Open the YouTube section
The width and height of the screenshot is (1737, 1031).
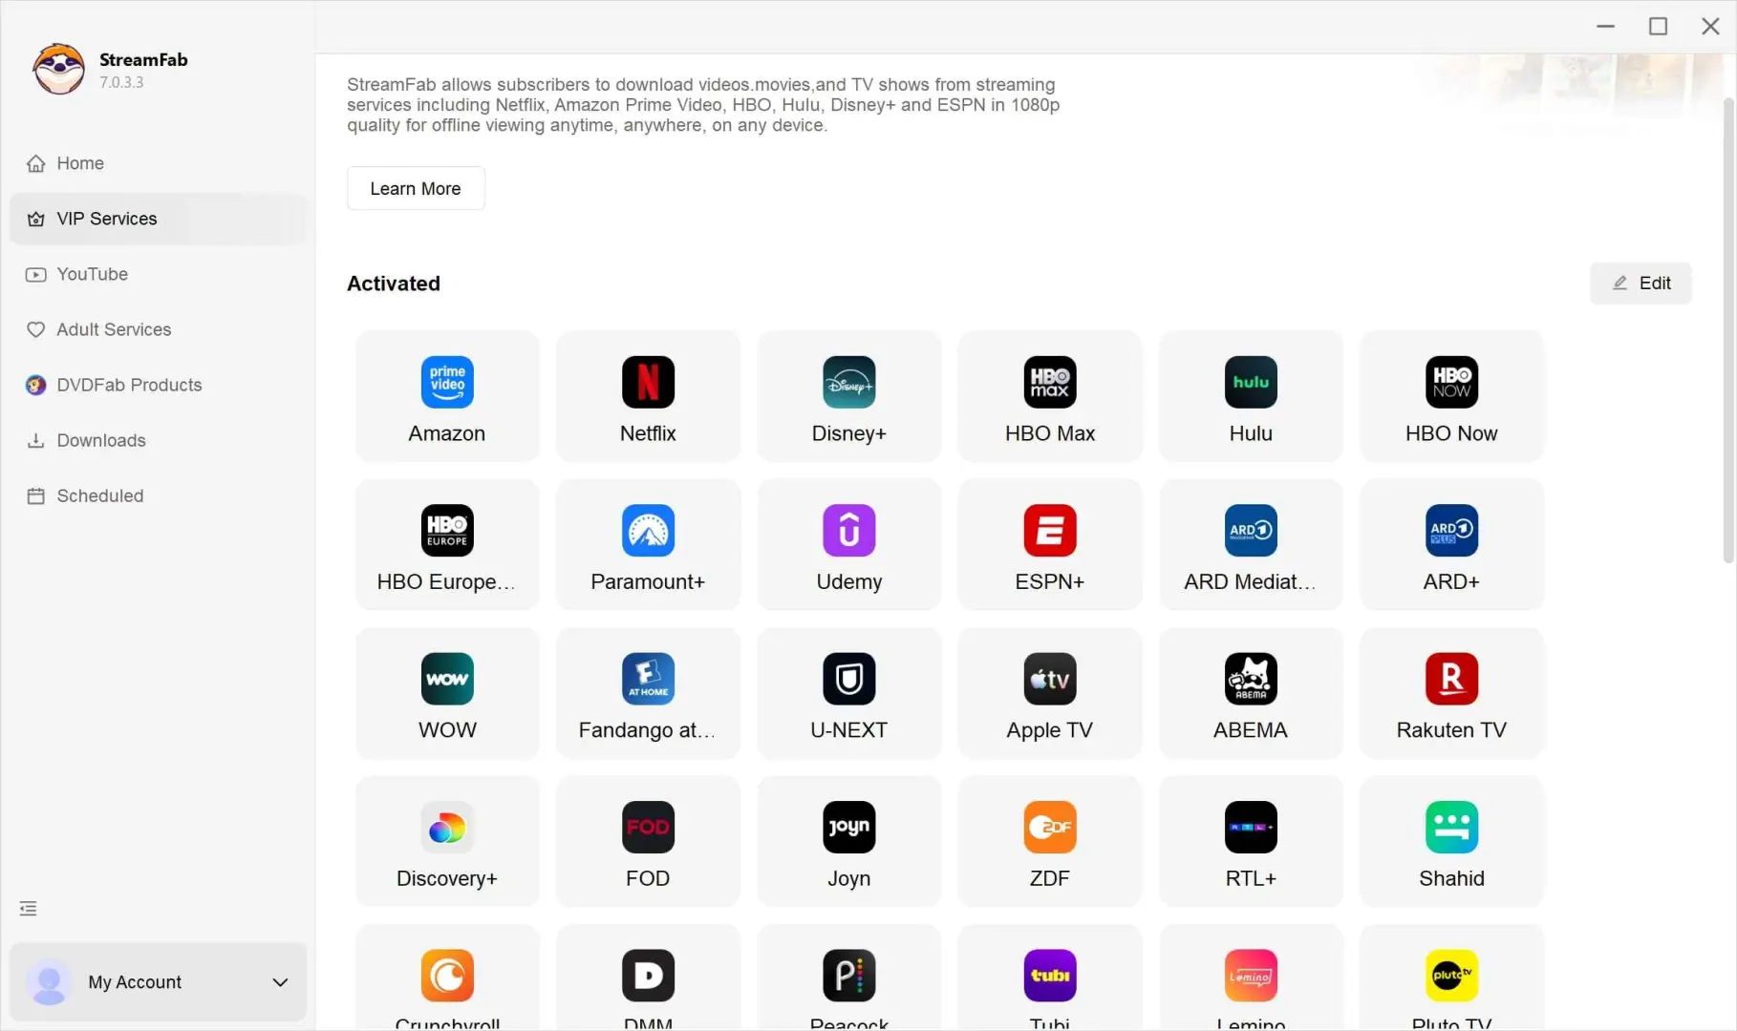click(158, 274)
